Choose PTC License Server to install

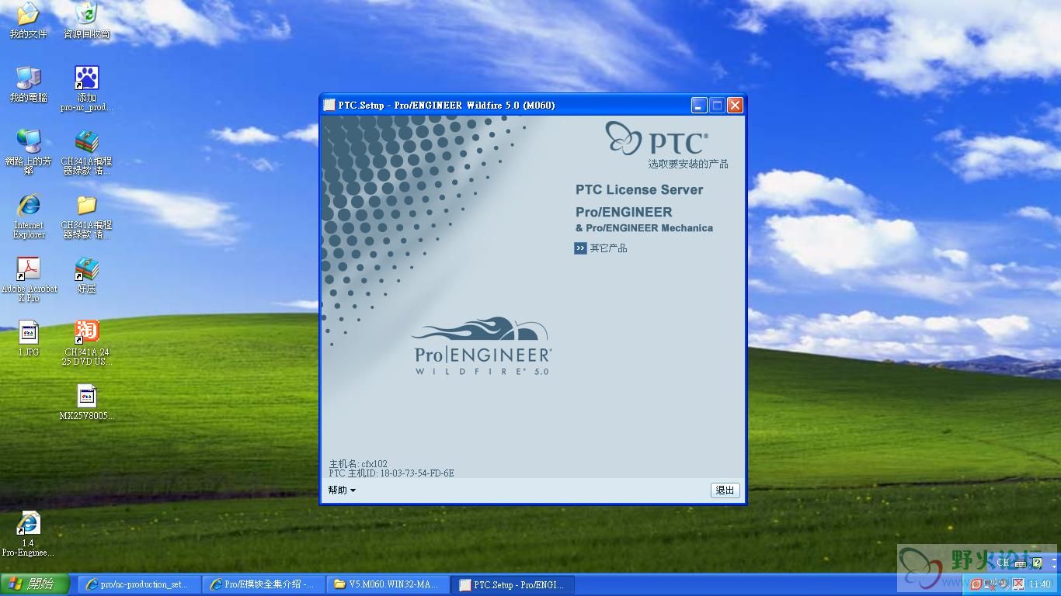click(639, 189)
